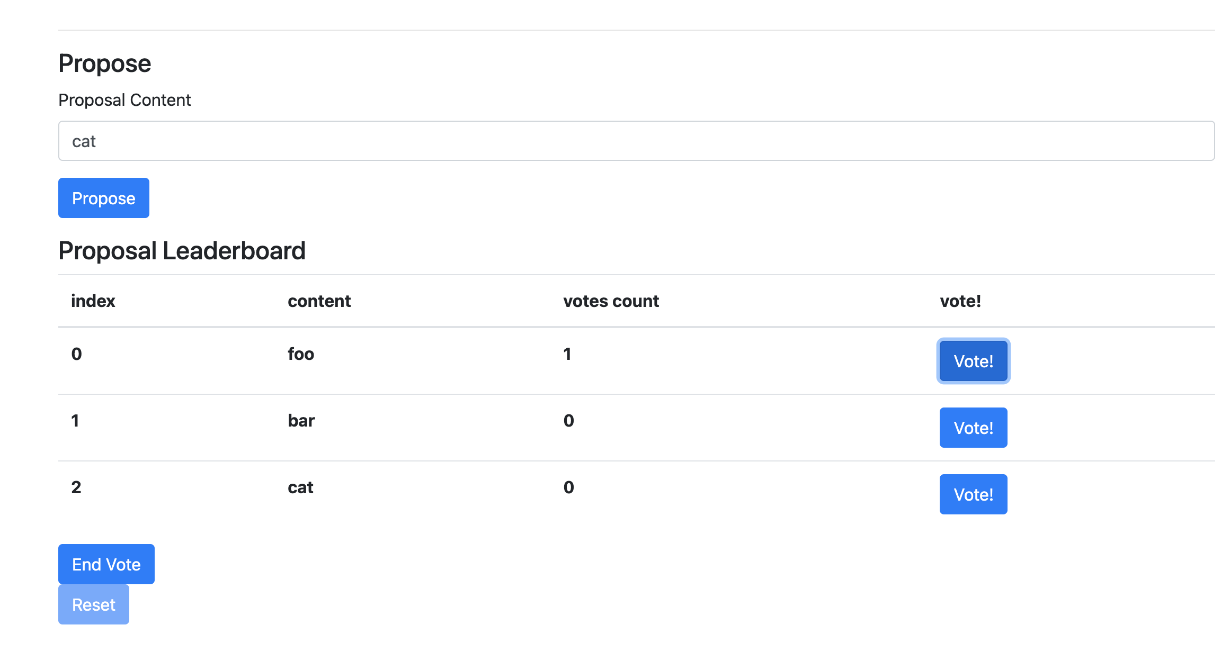The width and height of the screenshot is (1230, 652).
Task: Click the index value of the cat row
Action: coord(76,487)
